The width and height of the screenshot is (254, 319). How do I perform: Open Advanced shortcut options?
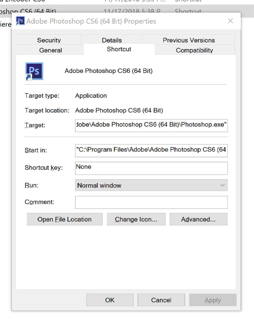tap(198, 219)
